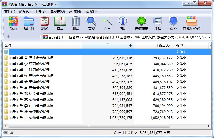This screenshot has height=138, width=214.
Task: Select folder 拍手拍手-李-山西省市级优课
Action: coord(31,106)
